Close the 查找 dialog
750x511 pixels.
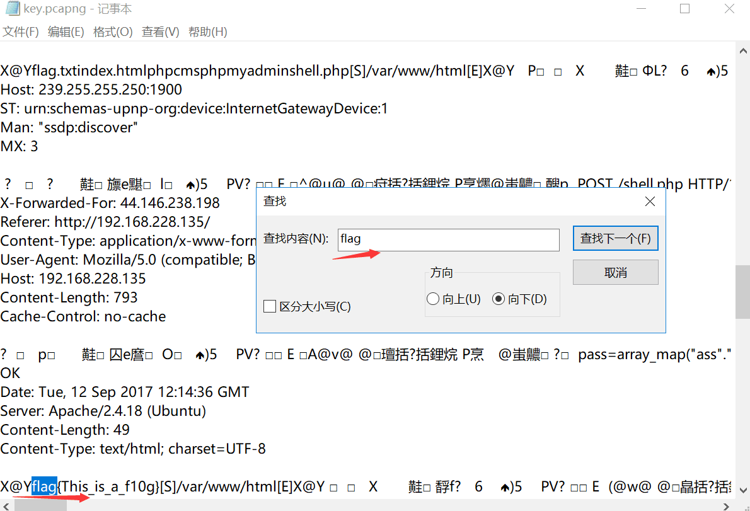click(650, 202)
